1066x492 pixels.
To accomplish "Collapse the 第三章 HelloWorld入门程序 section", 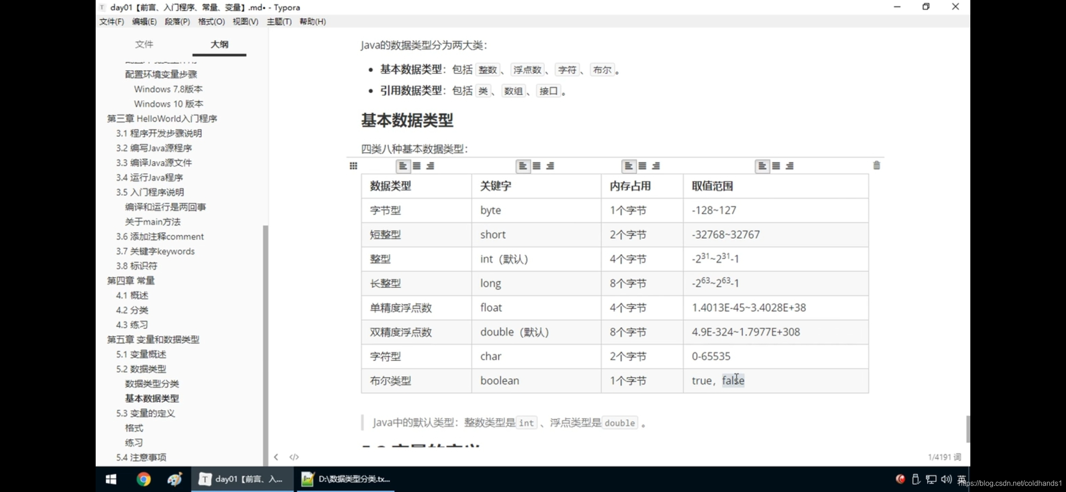I will (x=163, y=118).
